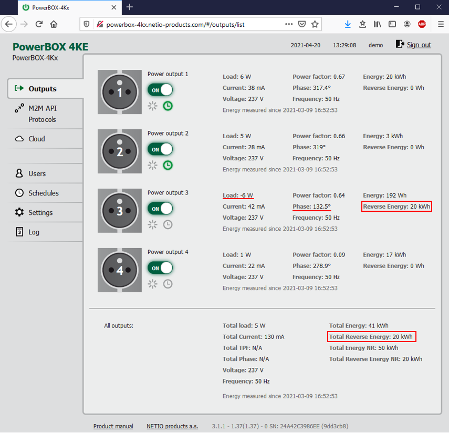Toggle the browser sidebar
449x433 pixels.
point(392,24)
